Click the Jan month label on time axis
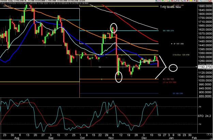The image size is (213, 140). [171, 138]
